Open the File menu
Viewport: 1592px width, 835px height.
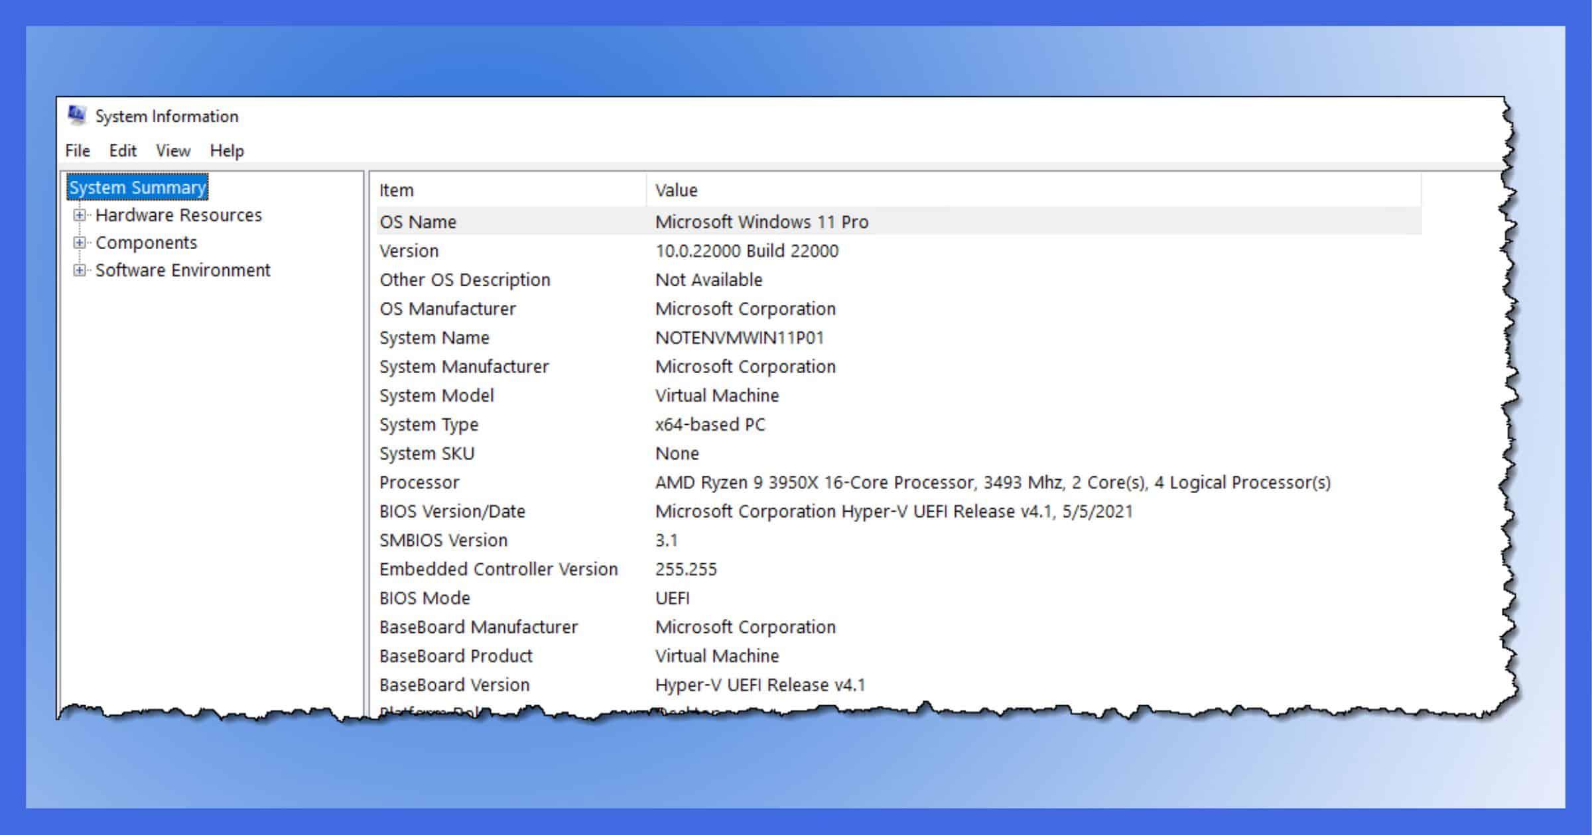77,150
